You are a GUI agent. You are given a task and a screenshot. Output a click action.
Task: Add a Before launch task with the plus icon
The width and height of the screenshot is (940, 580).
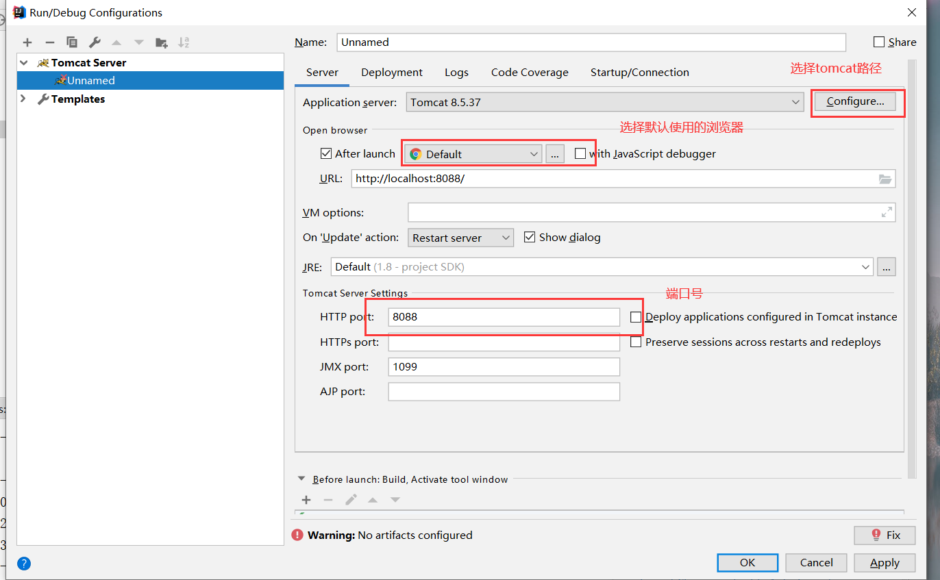pyautogui.click(x=306, y=500)
